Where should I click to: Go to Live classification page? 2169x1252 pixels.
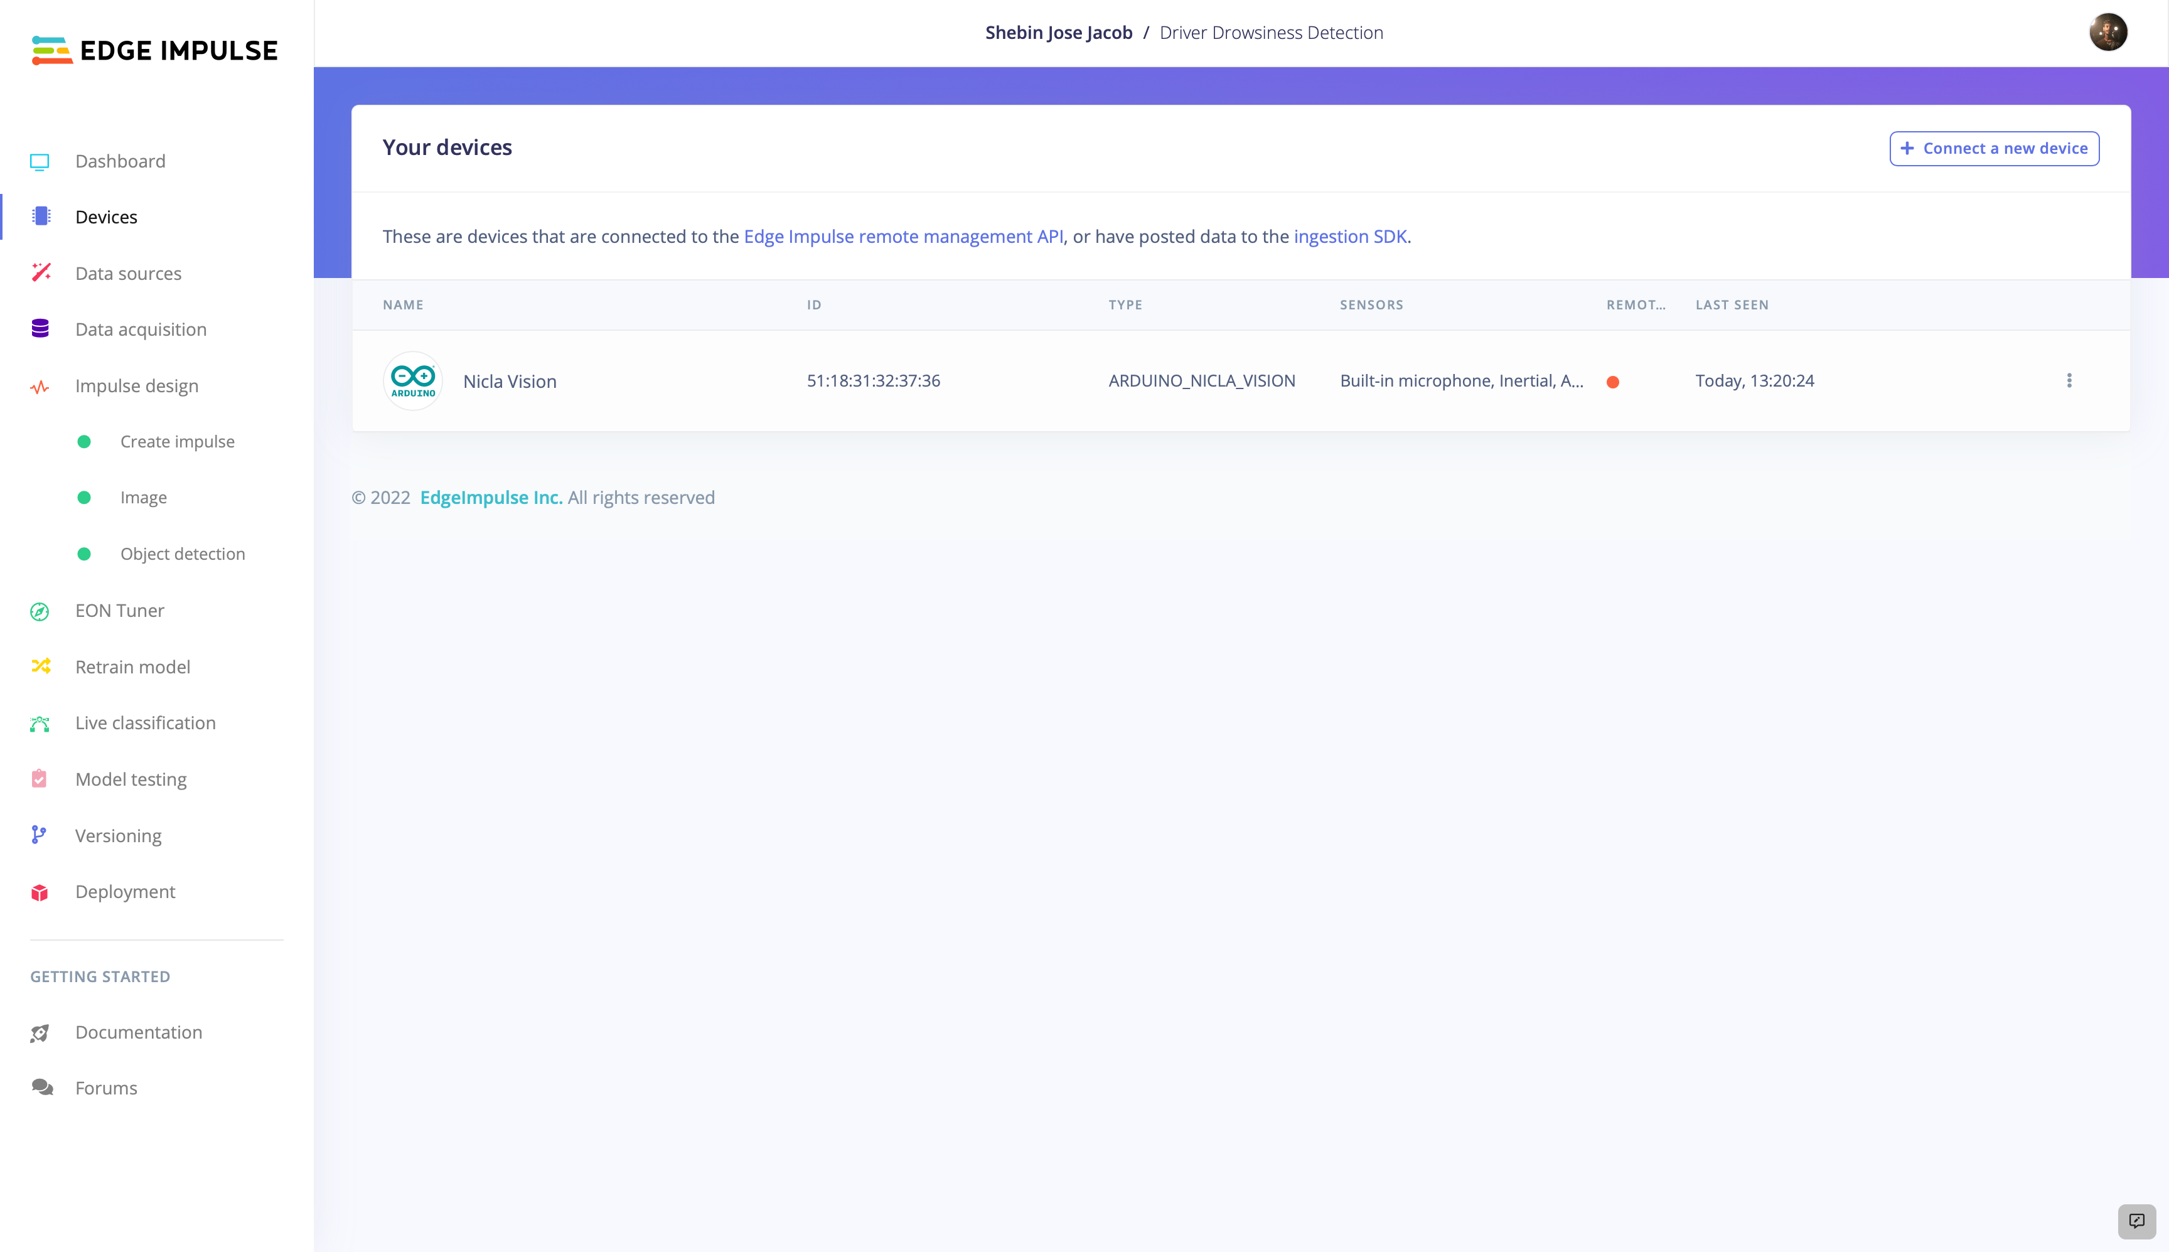[144, 723]
